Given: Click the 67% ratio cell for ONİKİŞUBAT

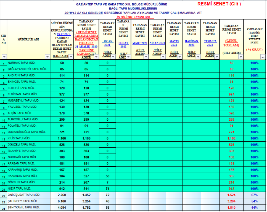Looking at the screenshot, I should (x=255, y=195).
